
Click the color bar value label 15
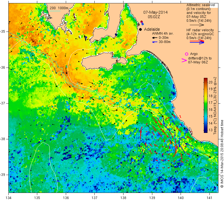[x=211, y=116]
